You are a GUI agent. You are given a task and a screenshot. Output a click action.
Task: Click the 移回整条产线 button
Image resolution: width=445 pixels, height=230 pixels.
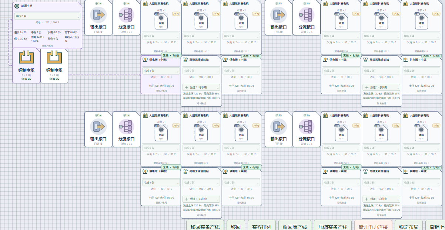205,226
